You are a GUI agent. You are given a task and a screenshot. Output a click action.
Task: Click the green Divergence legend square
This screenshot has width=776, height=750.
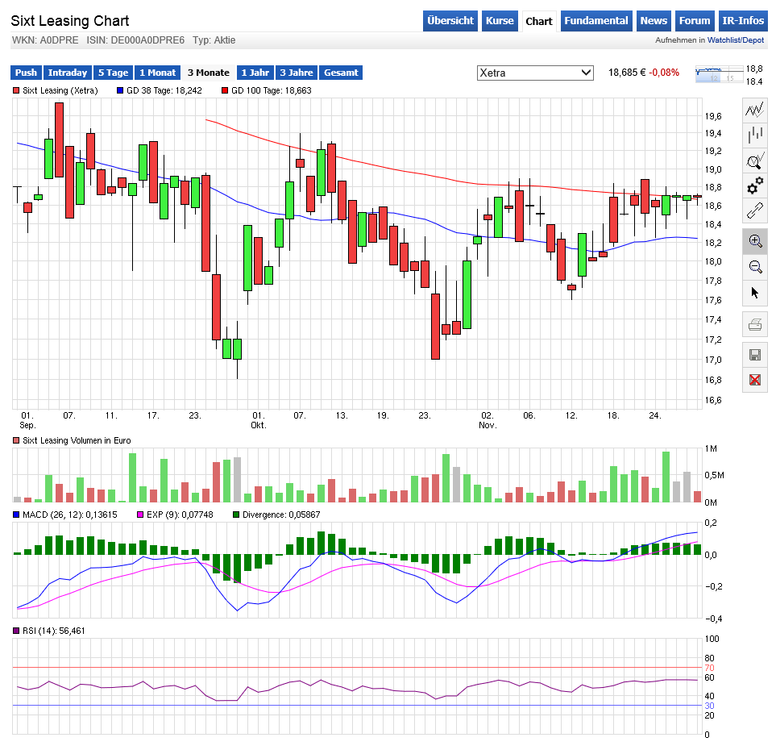pyautogui.click(x=236, y=515)
